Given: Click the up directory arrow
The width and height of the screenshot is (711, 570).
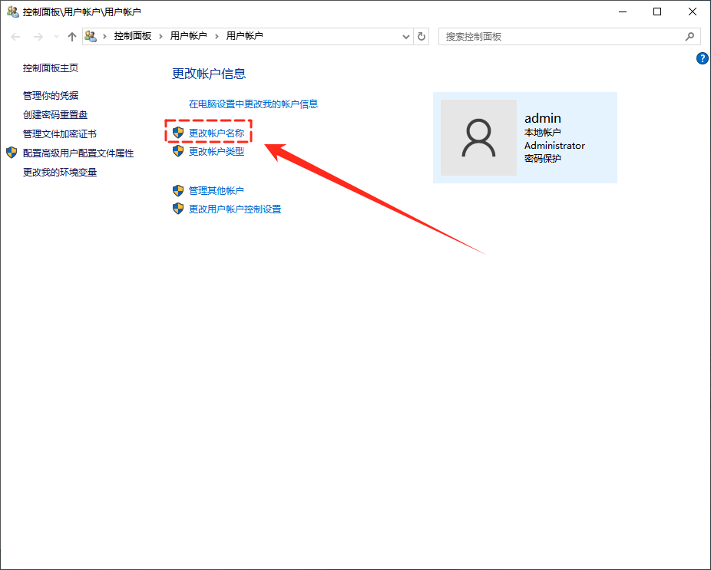Looking at the screenshot, I should point(72,37).
